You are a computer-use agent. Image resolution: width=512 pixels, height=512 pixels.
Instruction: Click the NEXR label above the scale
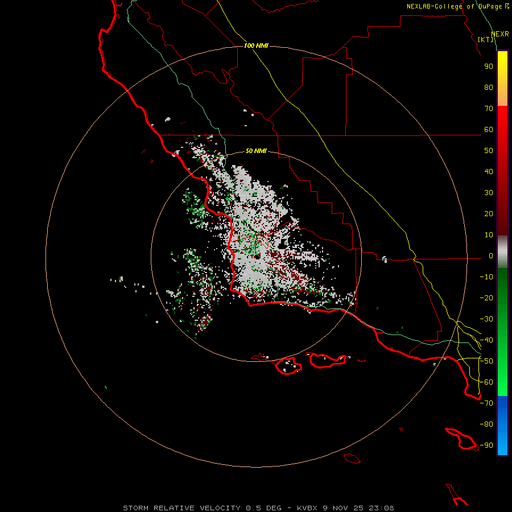tap(500, 34)
